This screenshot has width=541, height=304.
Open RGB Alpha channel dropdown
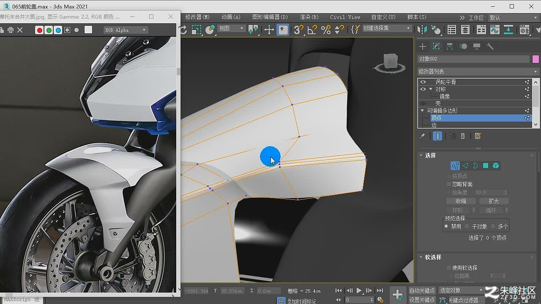point(126,30)
